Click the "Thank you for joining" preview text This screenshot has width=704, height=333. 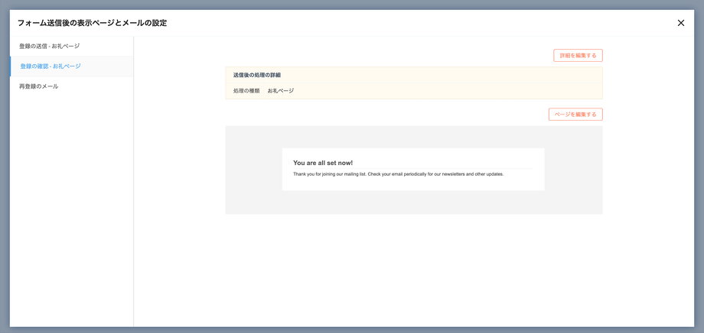(x=329, y=174)
